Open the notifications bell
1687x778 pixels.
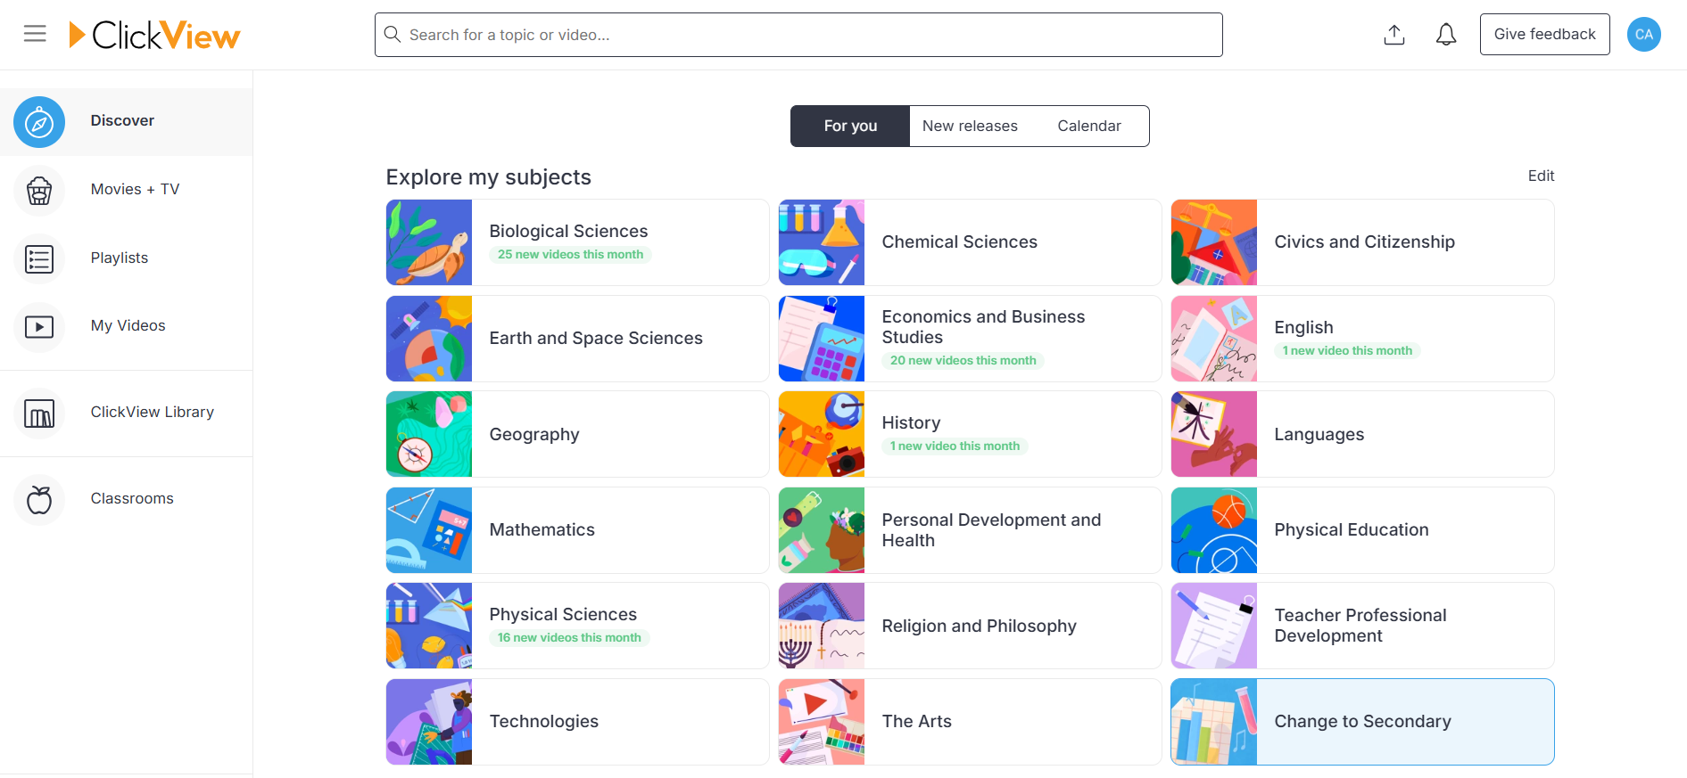1446,35
